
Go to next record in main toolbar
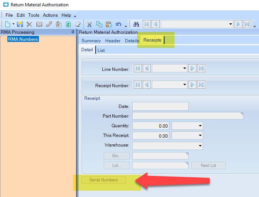coord(238,24)
